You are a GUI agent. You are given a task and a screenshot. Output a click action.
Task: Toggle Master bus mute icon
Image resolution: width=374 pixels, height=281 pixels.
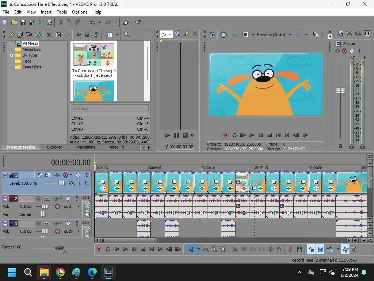coord(352,51)
